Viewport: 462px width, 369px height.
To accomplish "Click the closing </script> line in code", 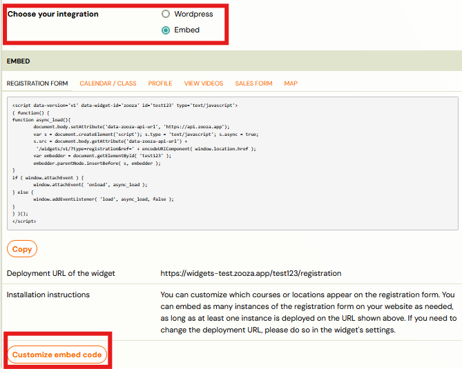I will pos(24,221).
